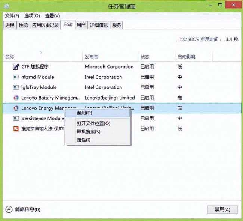Select the persistence Module name
Image resolution: width=243 pixels, height=221 pixels.
point(43,119)
